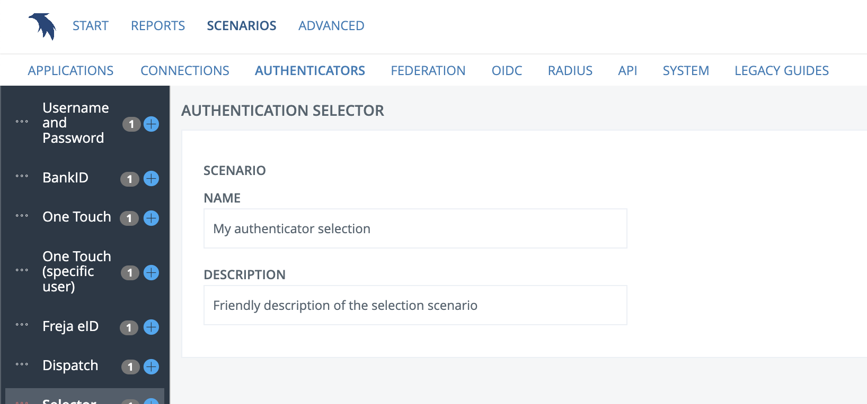Expand the BankID three-dot handle
This screenshot has width=867, height=404.
coord(22,176)
